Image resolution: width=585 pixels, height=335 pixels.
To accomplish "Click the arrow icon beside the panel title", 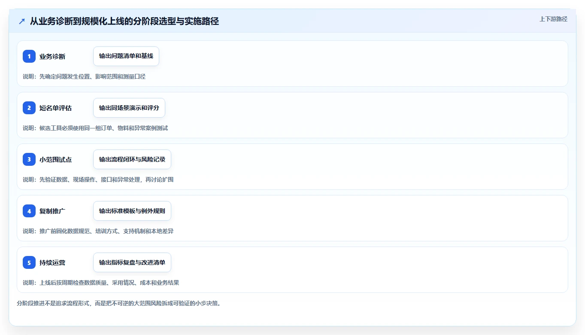I will point(22,21).
